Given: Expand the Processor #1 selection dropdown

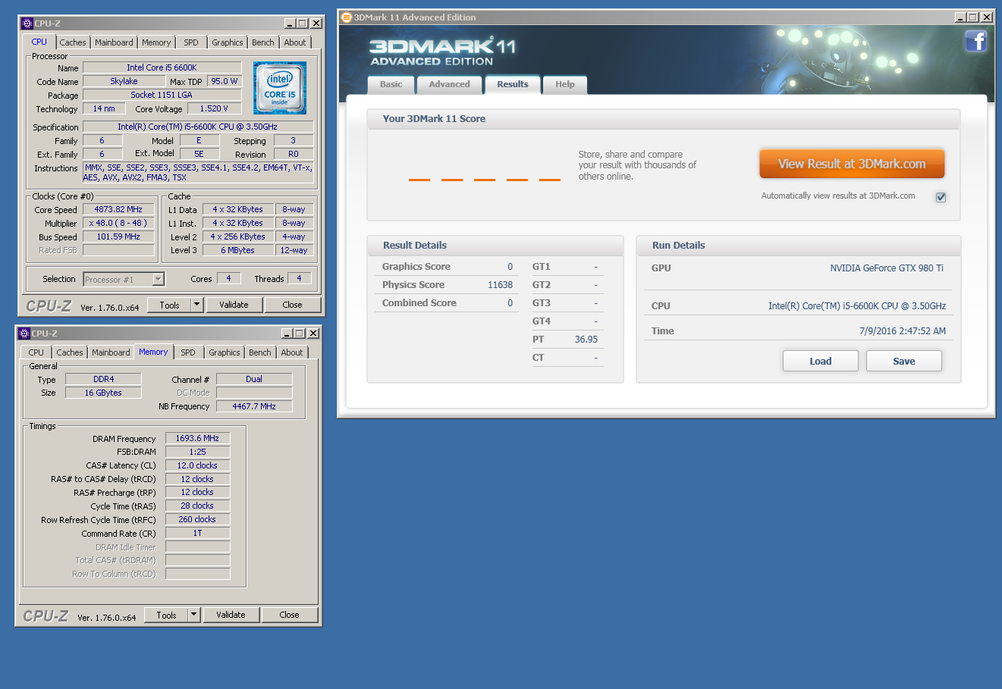Looking at the screenshot, I should 158,280.
